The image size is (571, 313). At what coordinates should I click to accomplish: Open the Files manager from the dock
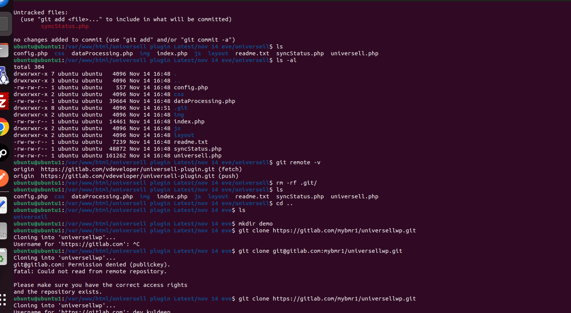coord(3,50)
